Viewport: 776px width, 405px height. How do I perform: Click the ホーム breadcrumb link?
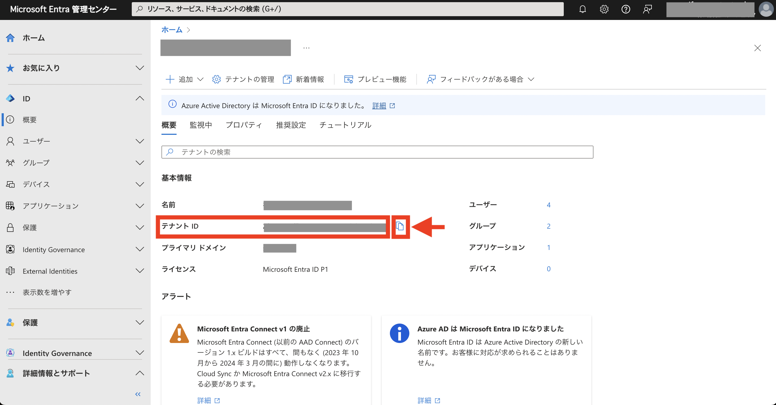point(172,30)
